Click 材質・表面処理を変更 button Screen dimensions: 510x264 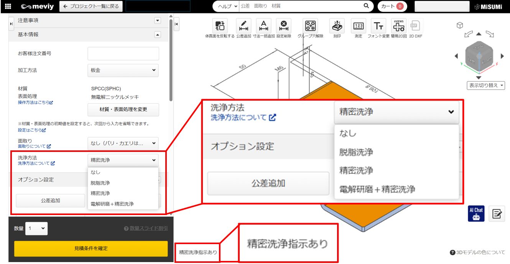123,110
